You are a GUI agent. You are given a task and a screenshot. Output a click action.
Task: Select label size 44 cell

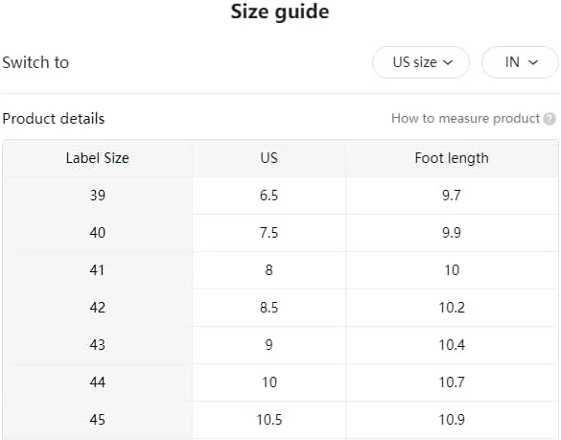click(x=97, y=382)
